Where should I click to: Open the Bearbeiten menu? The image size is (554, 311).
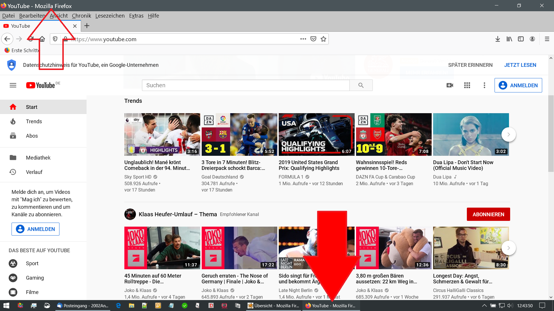pos(32,16)
